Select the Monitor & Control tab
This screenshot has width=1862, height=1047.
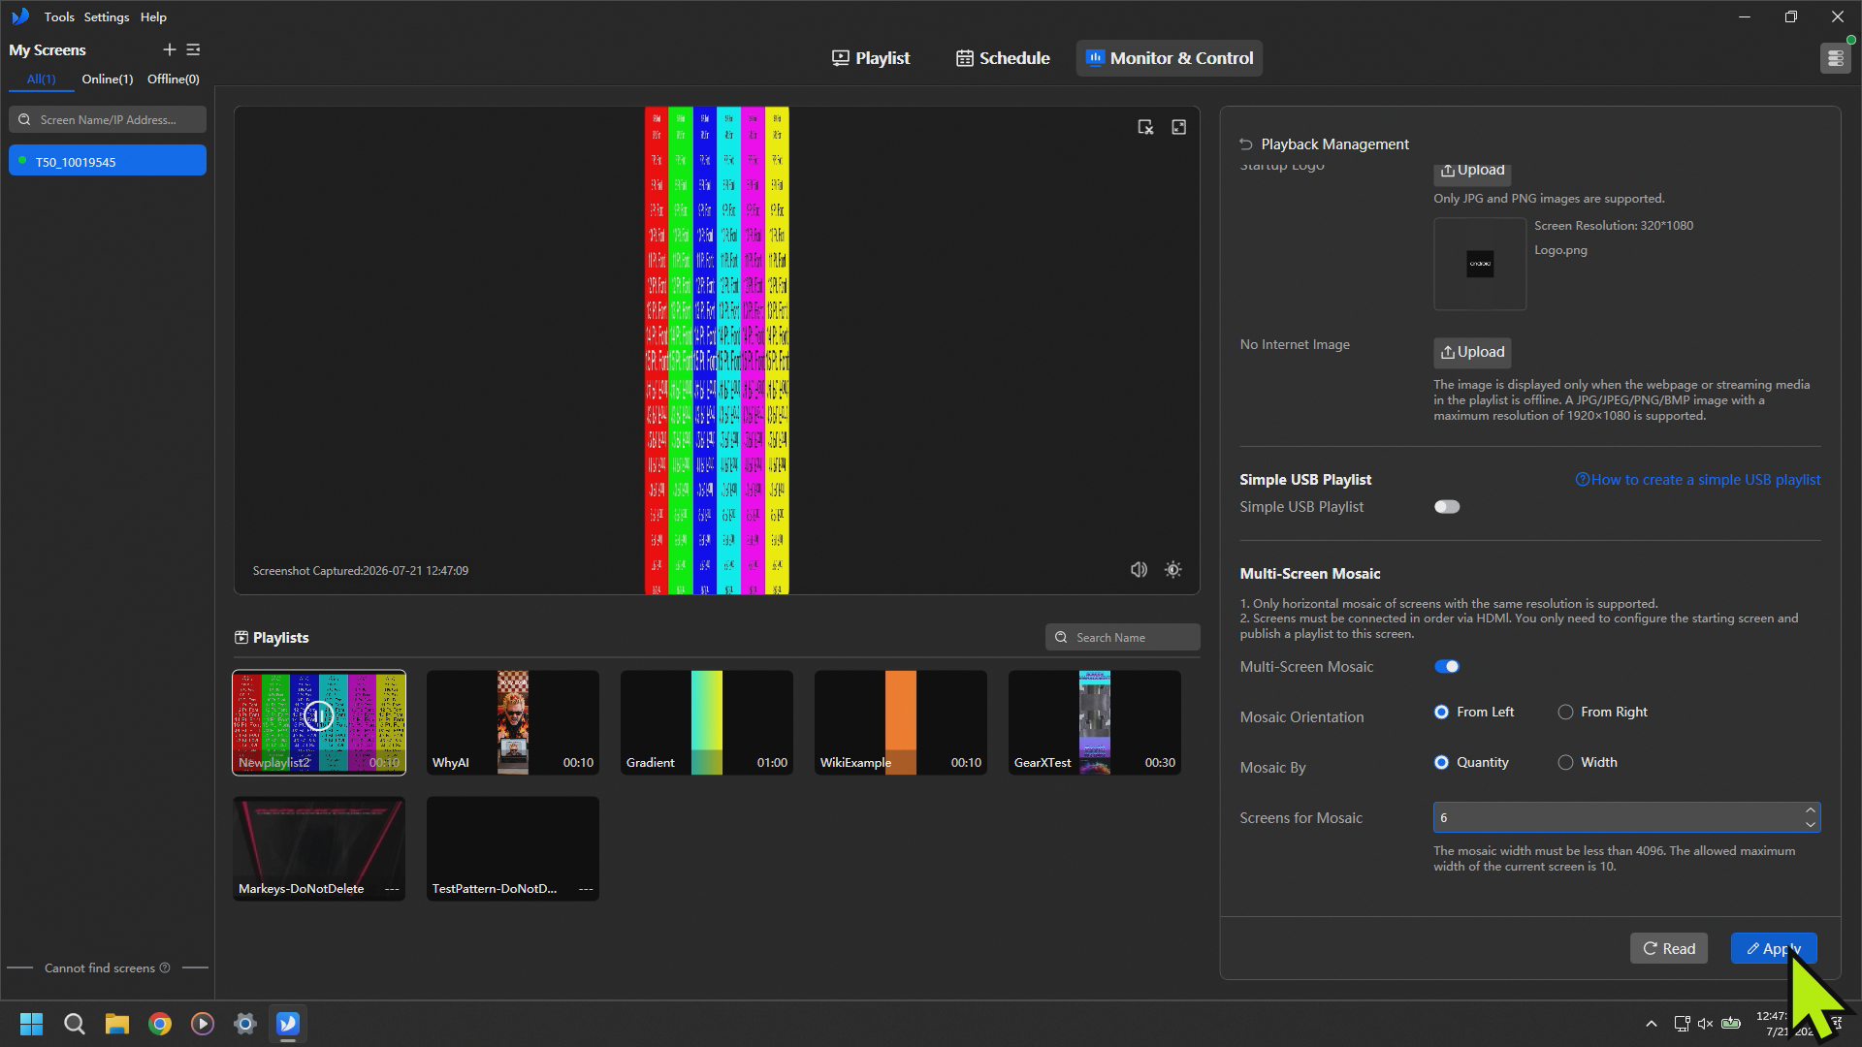1169,58
